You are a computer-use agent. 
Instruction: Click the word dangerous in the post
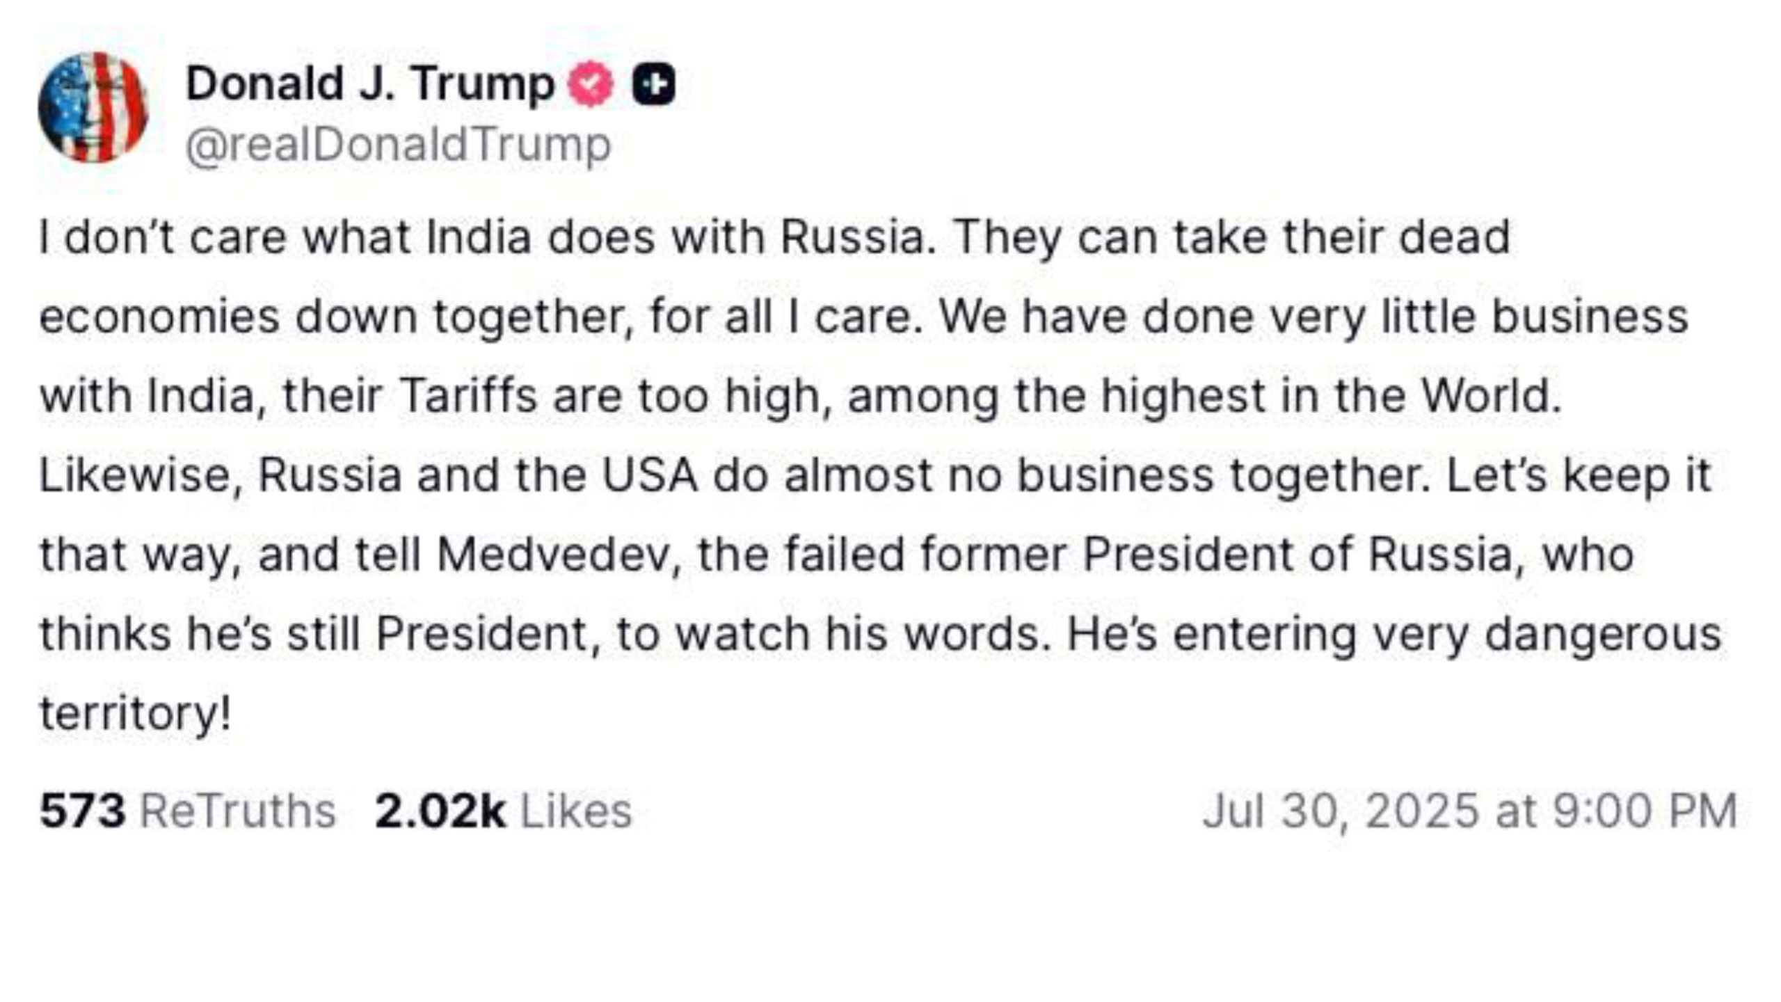pos(1603,635)
